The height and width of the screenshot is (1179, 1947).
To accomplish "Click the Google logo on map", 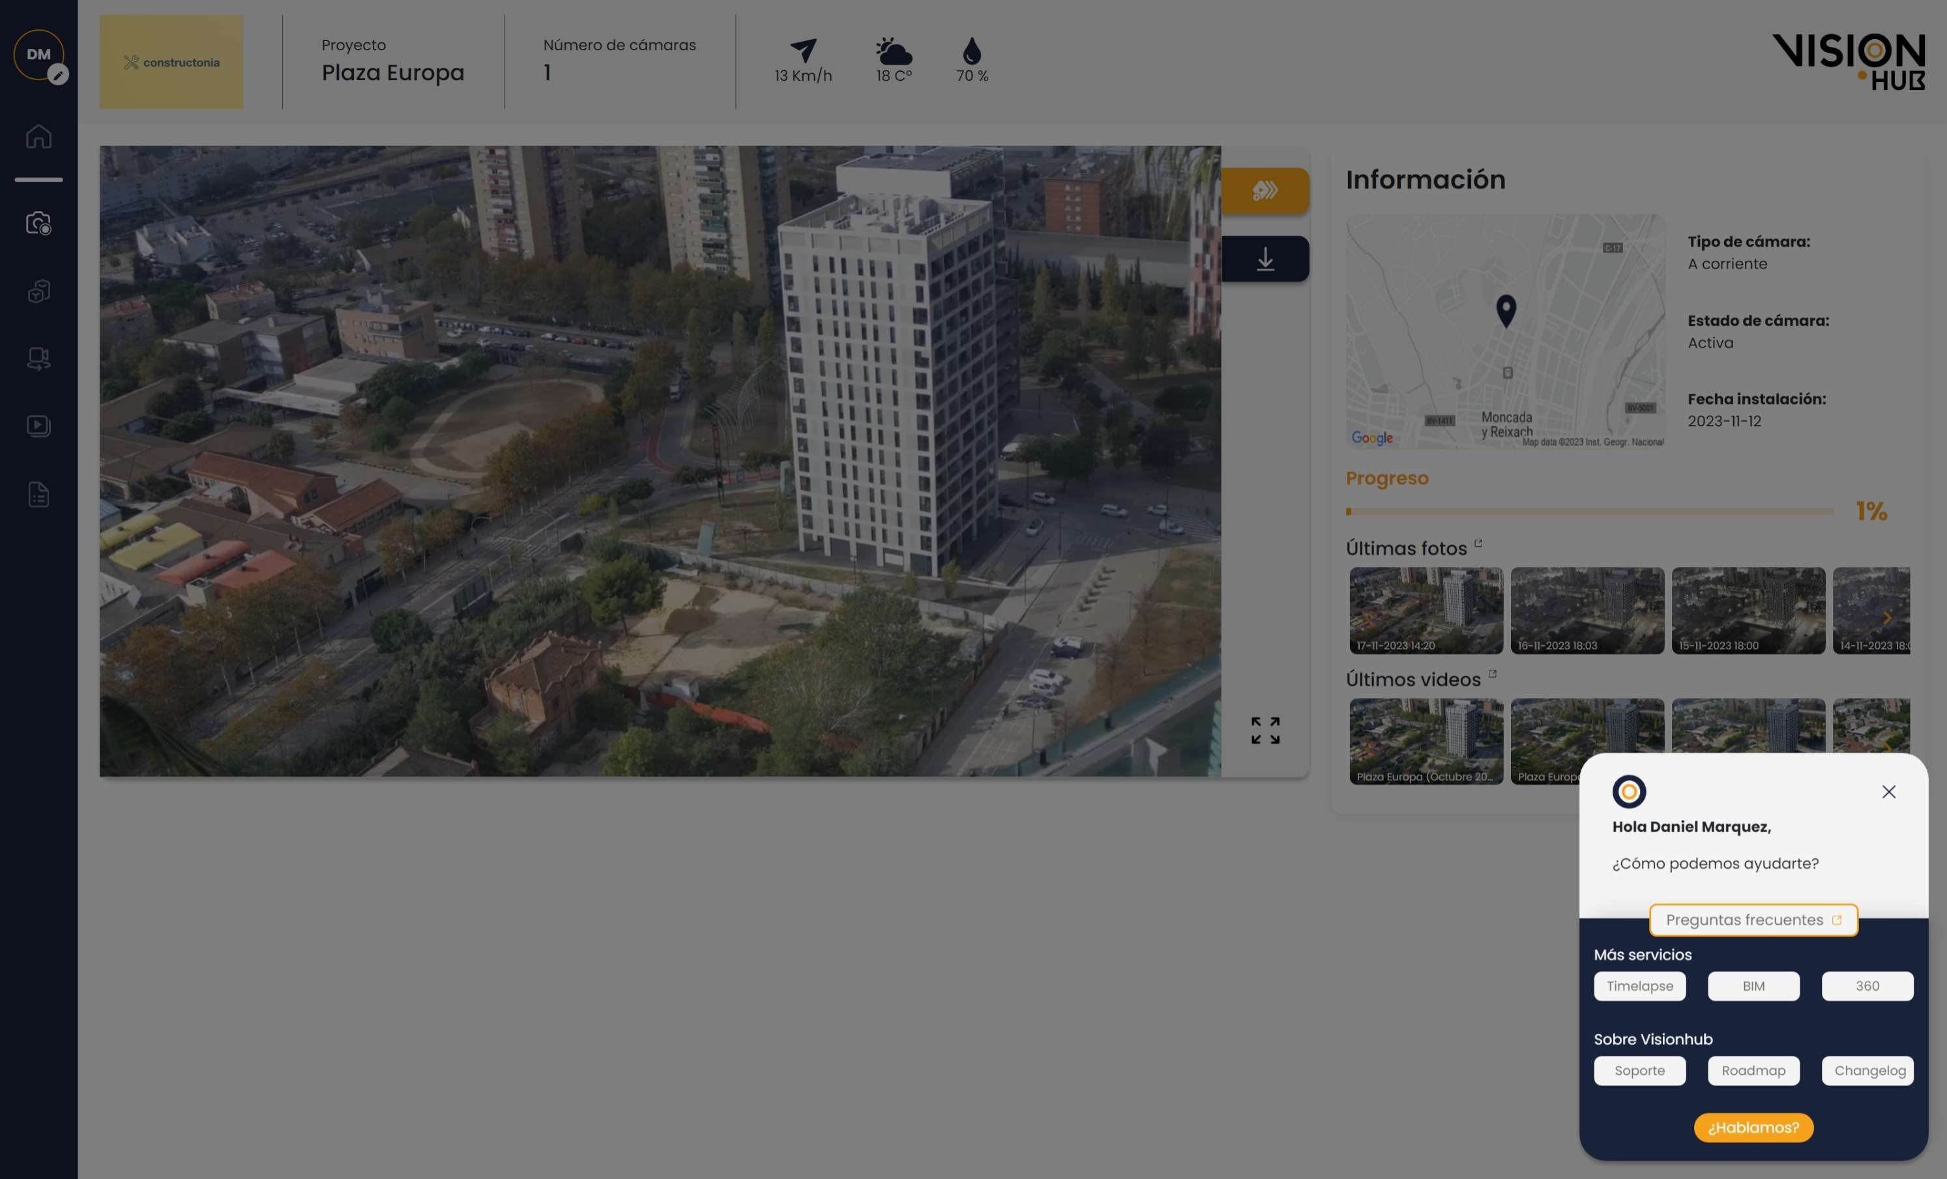I will [1371, 438].
